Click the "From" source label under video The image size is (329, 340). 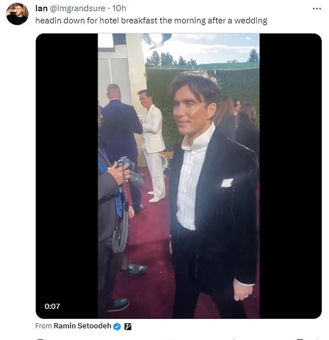(44, 326)
